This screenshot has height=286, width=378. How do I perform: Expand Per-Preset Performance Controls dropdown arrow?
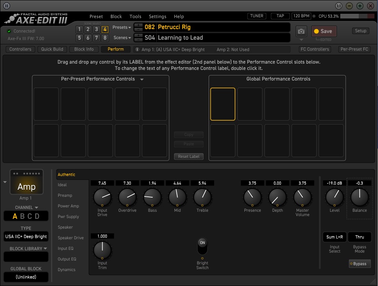142,79
